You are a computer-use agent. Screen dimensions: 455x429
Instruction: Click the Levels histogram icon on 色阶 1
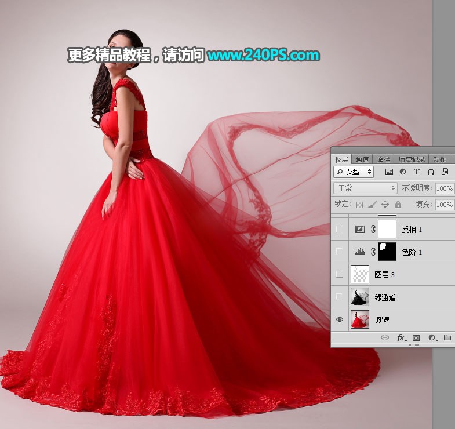point(360,252)
